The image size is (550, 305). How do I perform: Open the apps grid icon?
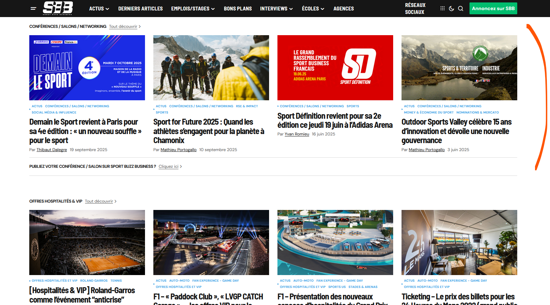point(442,8)
